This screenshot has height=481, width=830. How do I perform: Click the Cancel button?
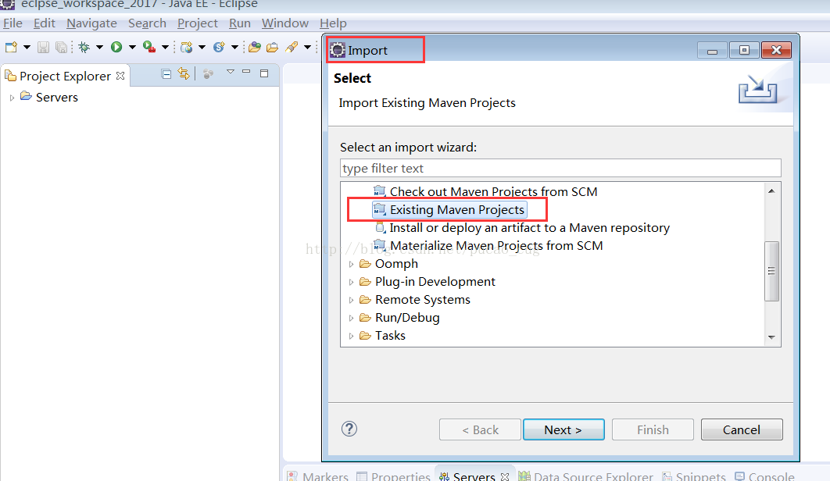tap(742, 429)
